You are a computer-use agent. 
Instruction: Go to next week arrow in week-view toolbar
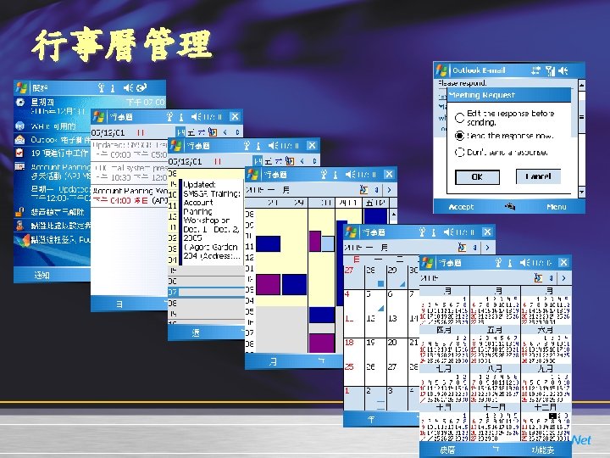(389, 190)
